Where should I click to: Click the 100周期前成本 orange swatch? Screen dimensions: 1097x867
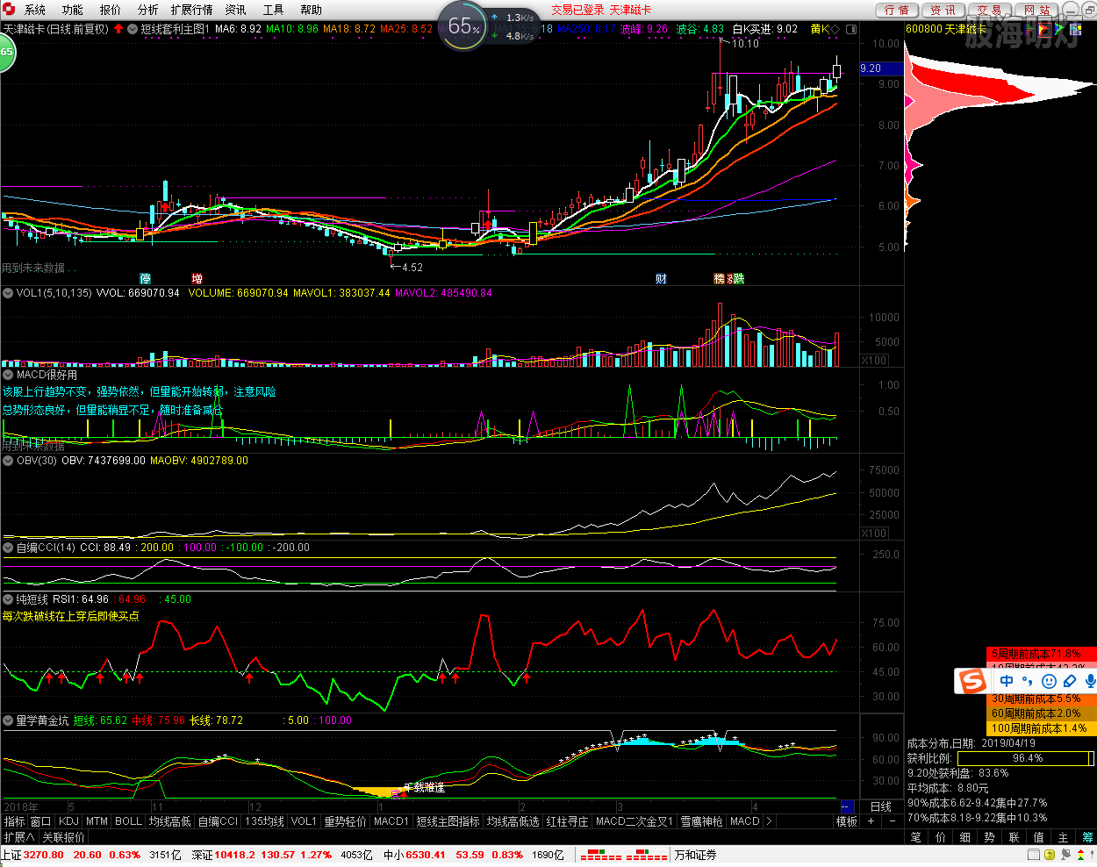(x=1042, y=728)
